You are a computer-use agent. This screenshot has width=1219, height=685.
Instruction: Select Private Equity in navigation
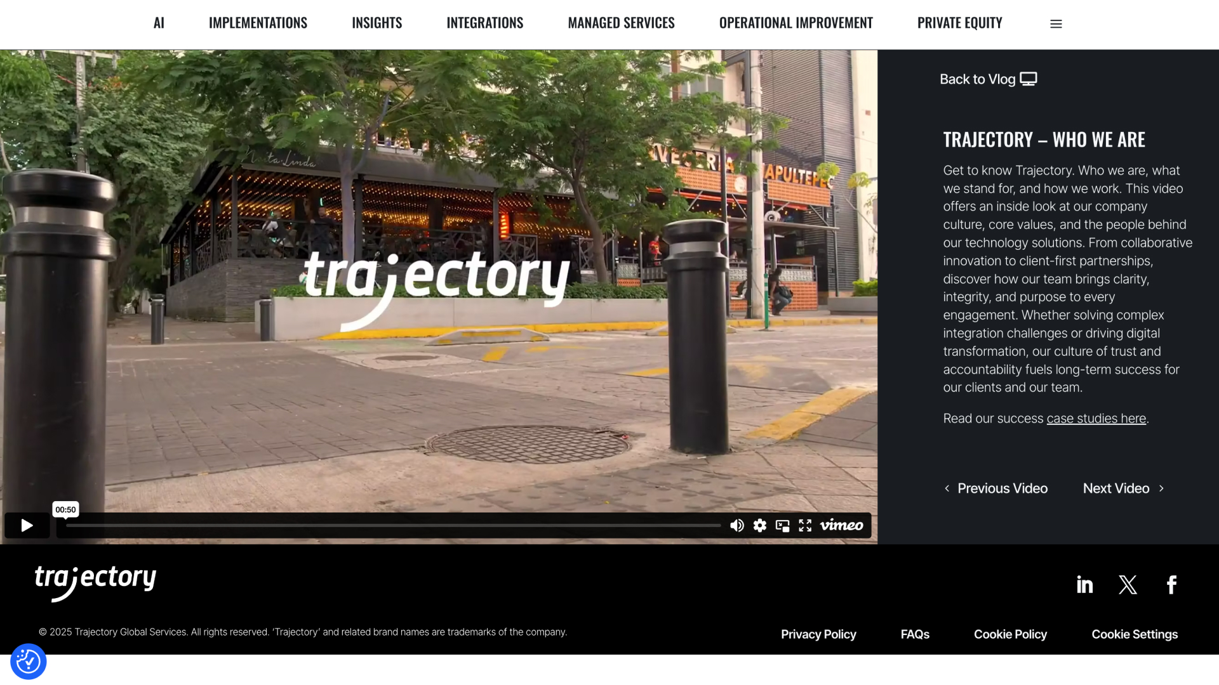click(959, 23)
